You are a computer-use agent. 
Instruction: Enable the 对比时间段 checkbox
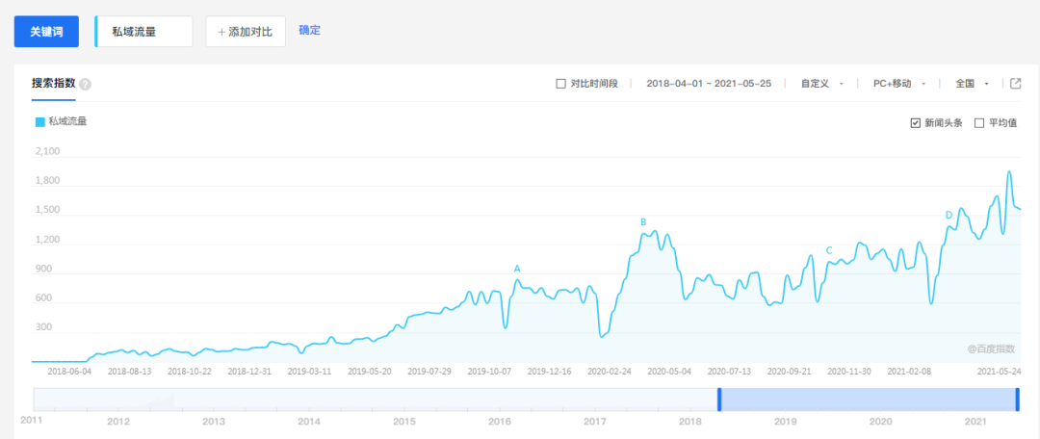pos(561,84)
